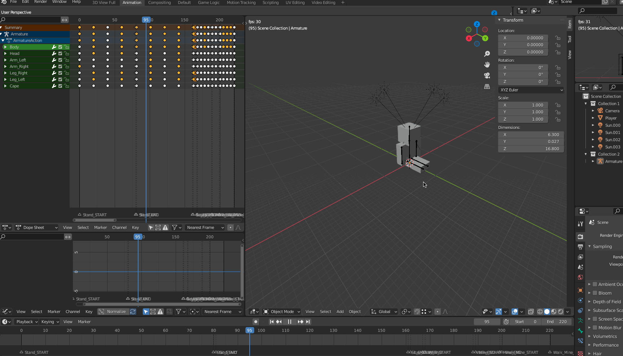Switch orthographic/perspective grid icon in viewport
The image size is (623, 356).
487,86
